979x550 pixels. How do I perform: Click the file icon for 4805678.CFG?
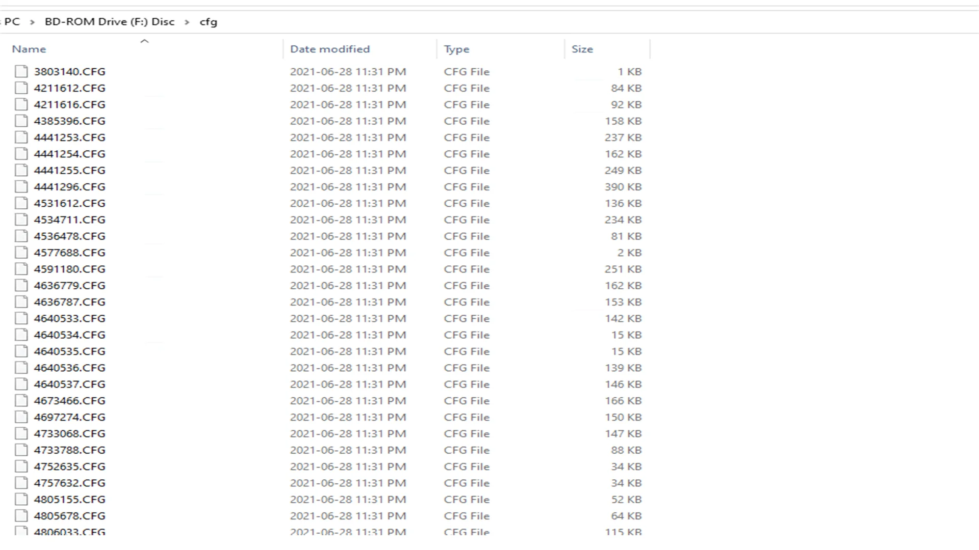click(21, 516)
